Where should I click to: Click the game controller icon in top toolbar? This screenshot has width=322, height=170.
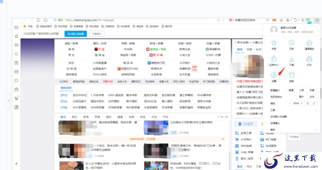(x=274, y=20)
